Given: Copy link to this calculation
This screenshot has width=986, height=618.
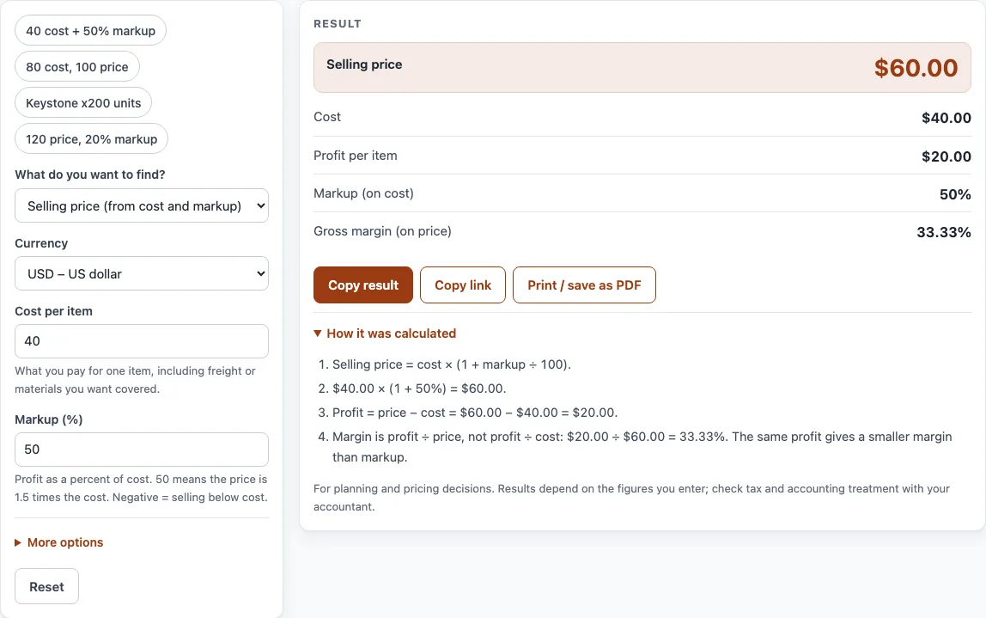Looking at the screenshot, I should (463, 285).
